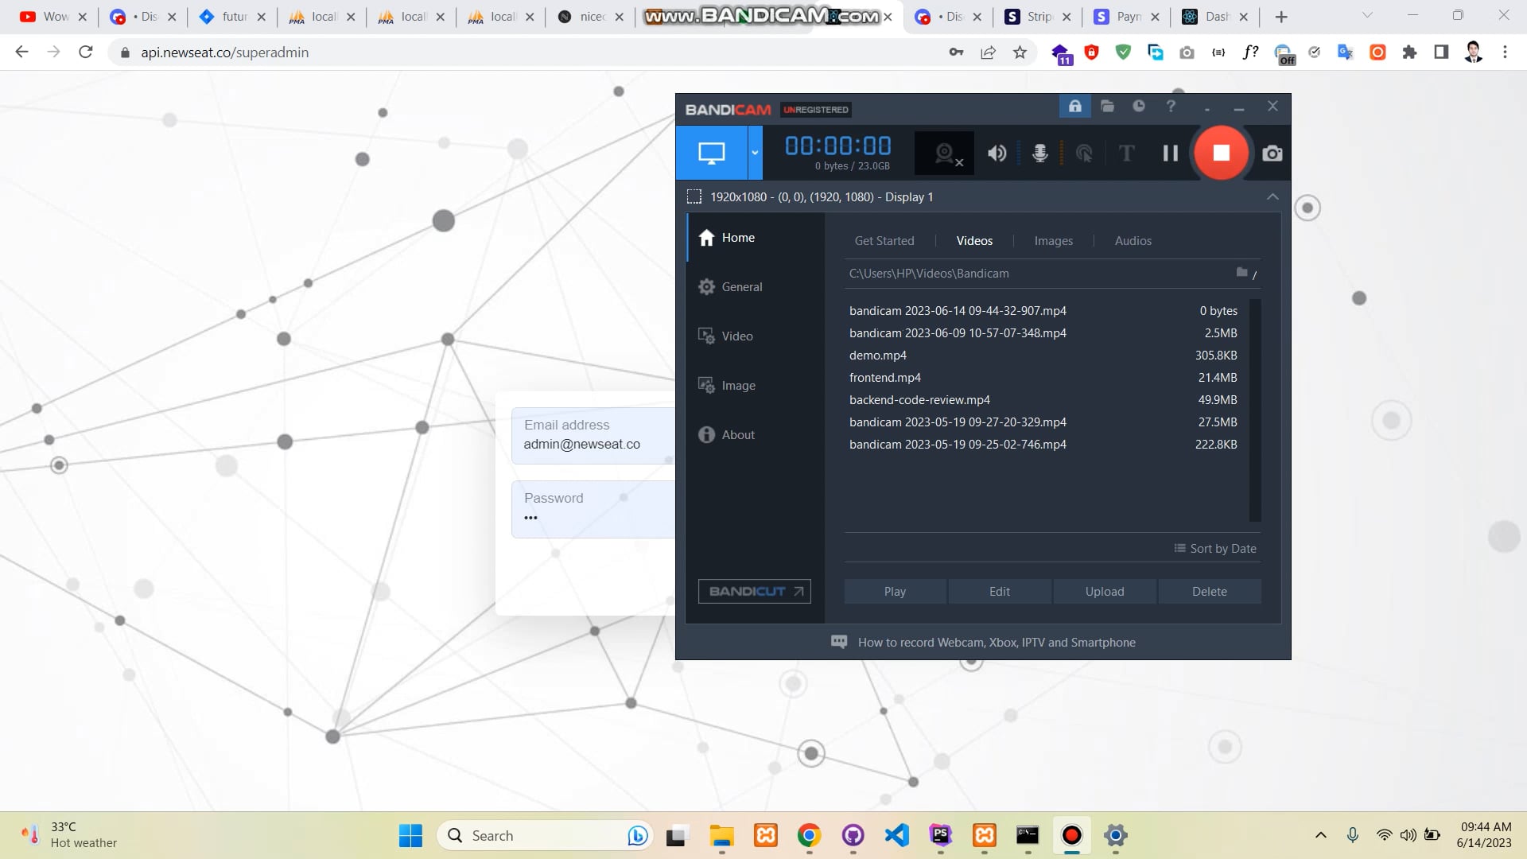Collapse the 1920x1080 Display 1 panel
This screenshot has width=1527, height=859.
coord(1272,196)
